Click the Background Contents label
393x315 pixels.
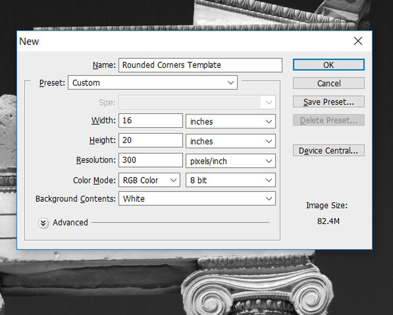(x=76, y=199)
